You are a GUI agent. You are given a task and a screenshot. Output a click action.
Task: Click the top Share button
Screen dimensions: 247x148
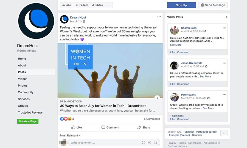(x=97, y=5)
